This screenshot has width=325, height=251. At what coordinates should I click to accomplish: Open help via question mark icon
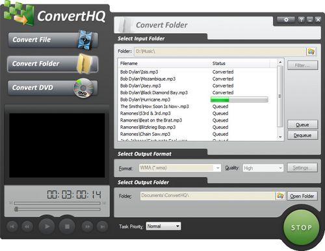click(301, 20)
